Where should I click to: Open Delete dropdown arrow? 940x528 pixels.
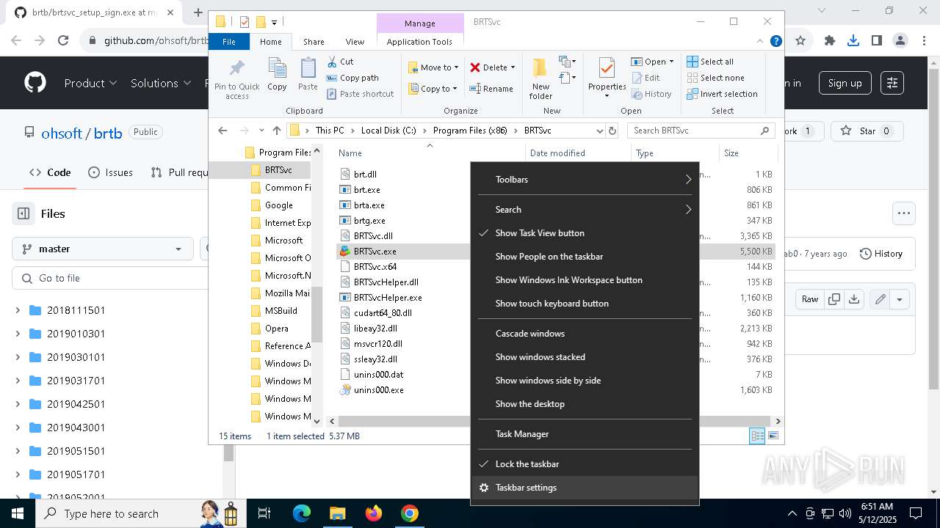pos(513,67)
